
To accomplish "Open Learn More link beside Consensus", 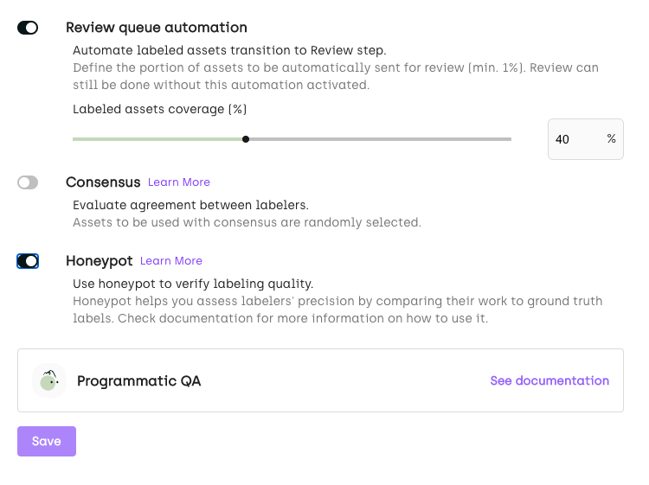I will pyautogui.click(x=178, y=182).
